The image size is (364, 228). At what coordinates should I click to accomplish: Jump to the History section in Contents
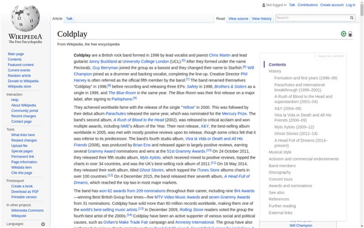(275, 71)
